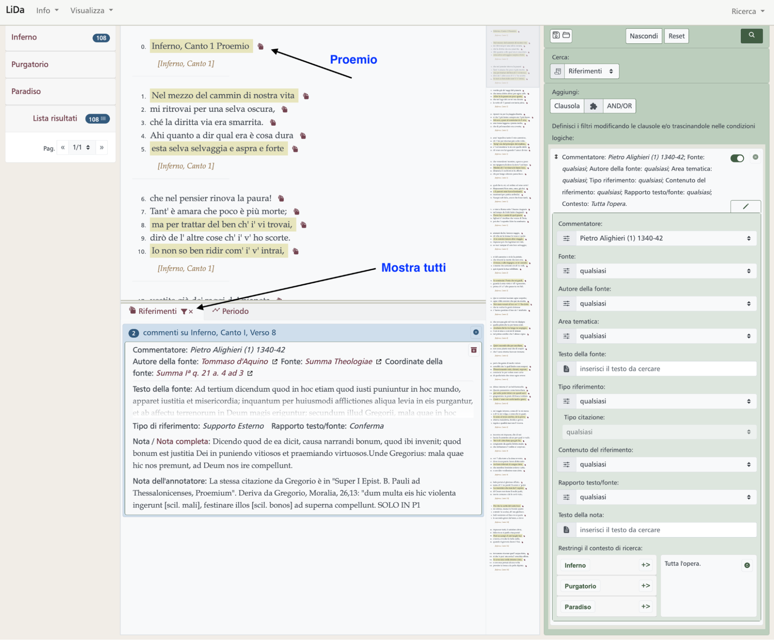Image resolution: width=774 pixels, height=640 pixels.
Task: Click the reference icon after verse 10
Action: [296, 251]
